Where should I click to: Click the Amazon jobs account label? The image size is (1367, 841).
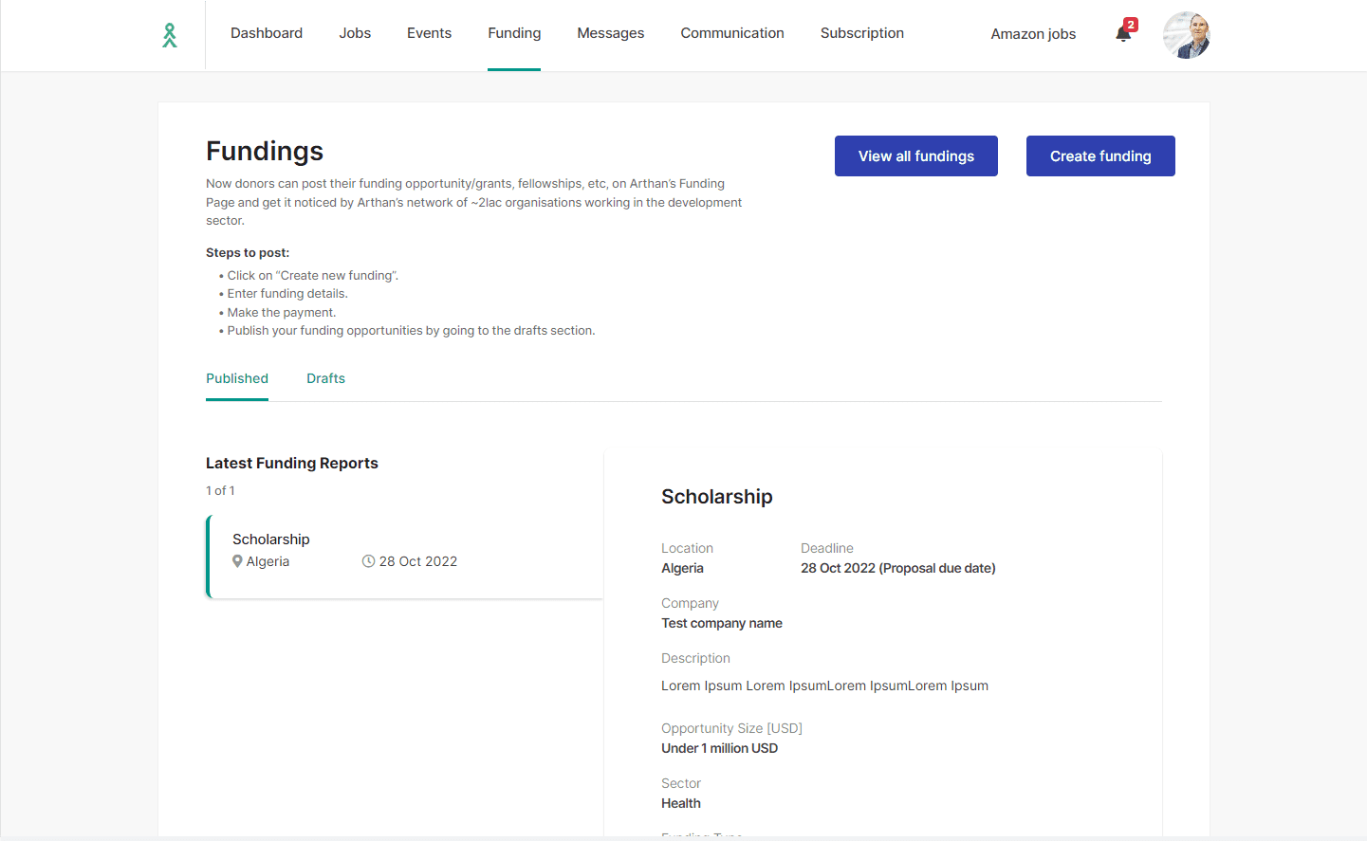[1033, 34]
